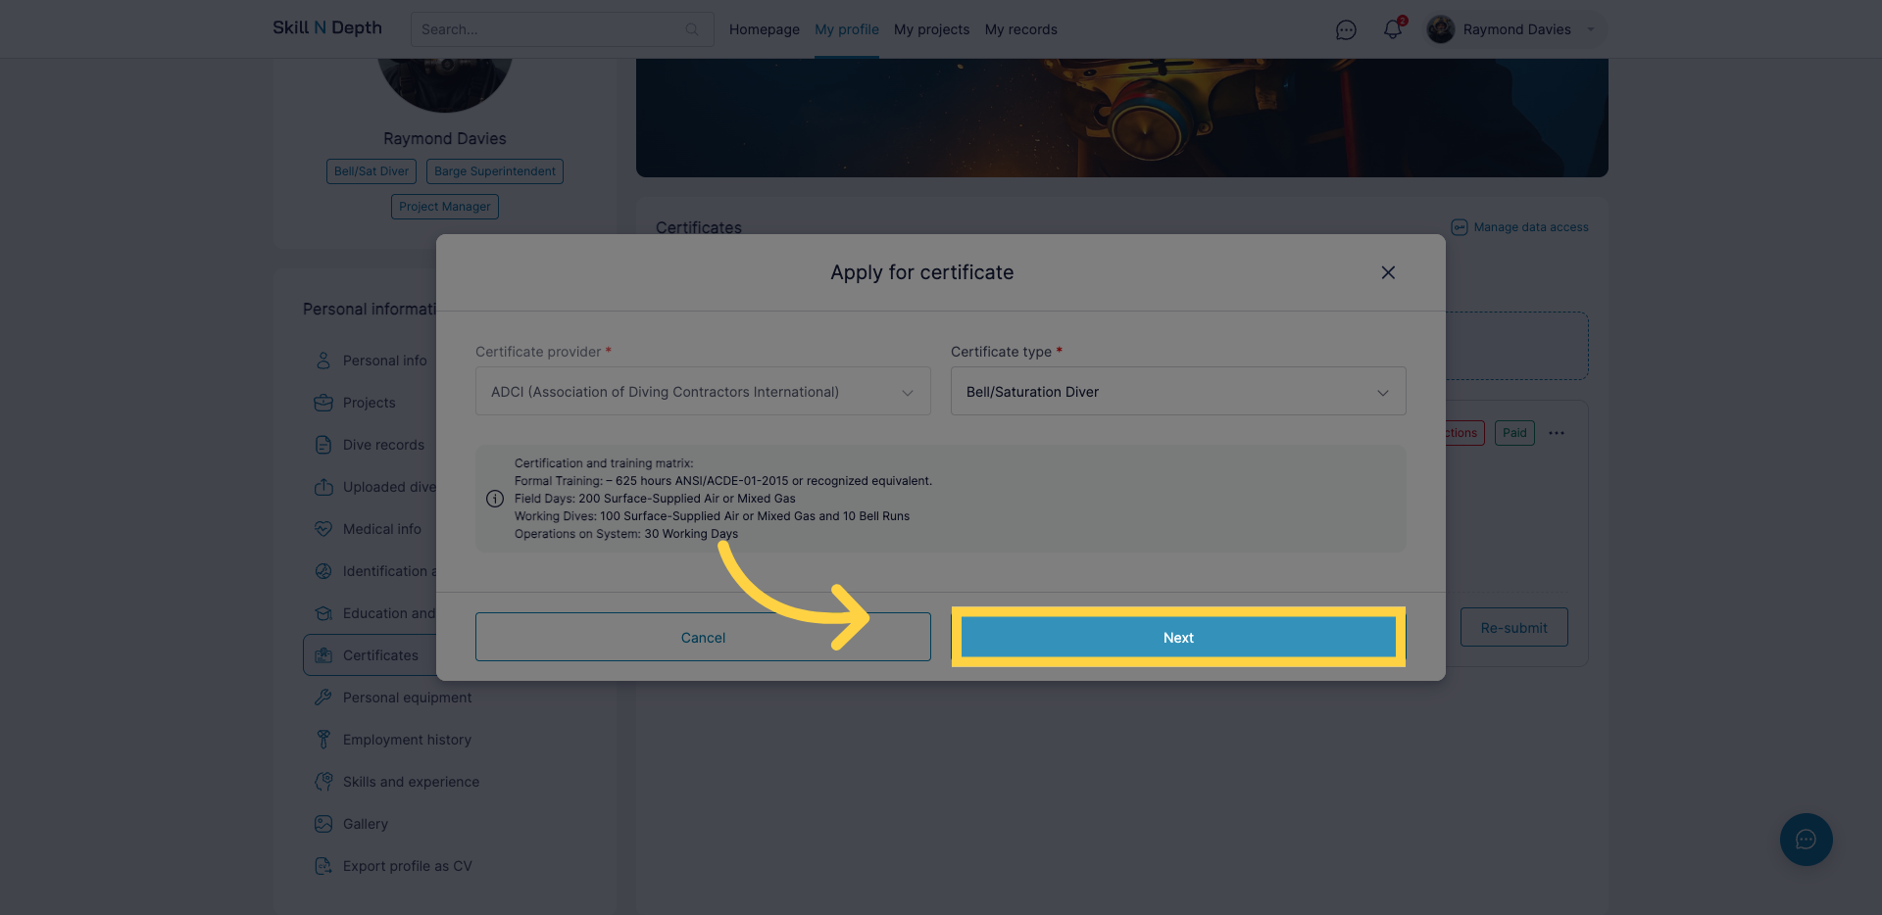Click the Personal info person icon
Viewport: 1882px width, 915px height.
tap(323, 361)
